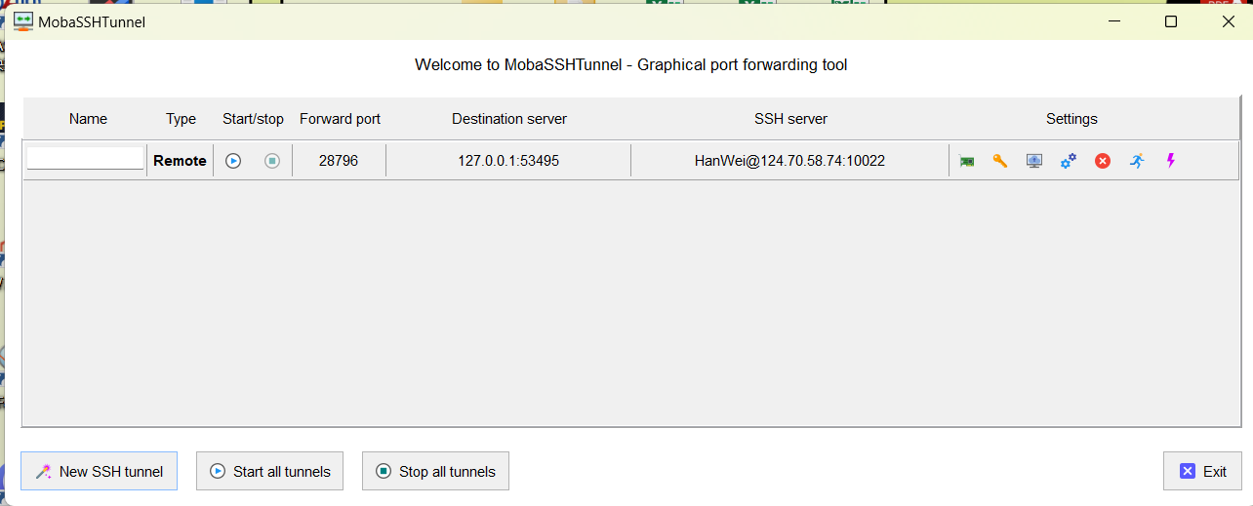Click the Start/stop column header
The image size is (1253, 506).
point(254,119)
